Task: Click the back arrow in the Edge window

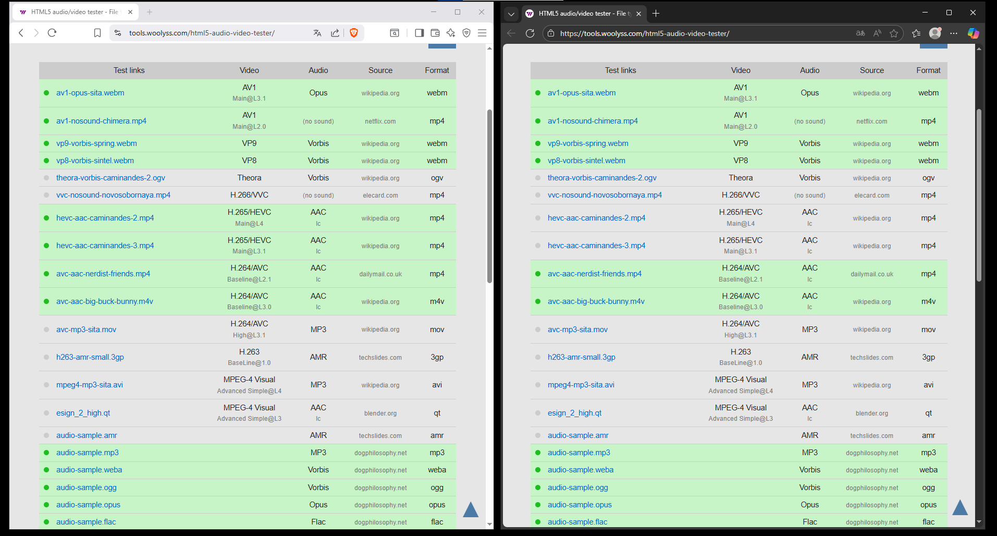Action: (511, 33)
